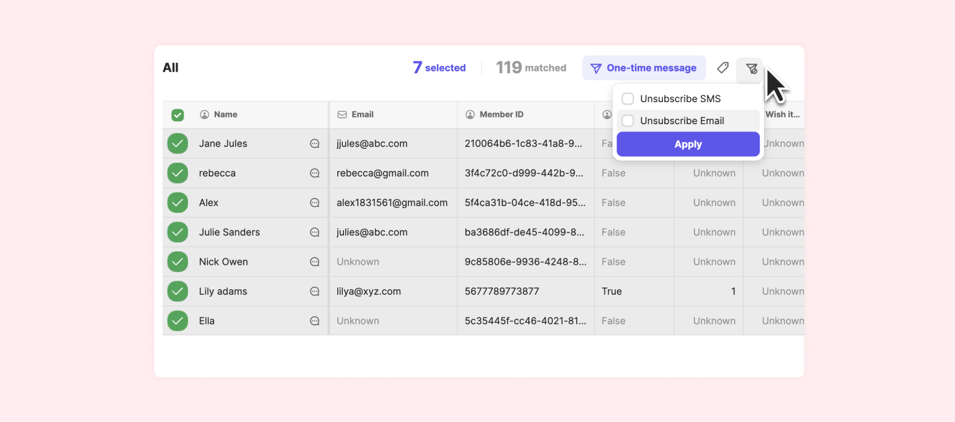Screen dimensions: 955x422
Task: Toggle the select-all checkbox in header
Action: coord(178,115)
